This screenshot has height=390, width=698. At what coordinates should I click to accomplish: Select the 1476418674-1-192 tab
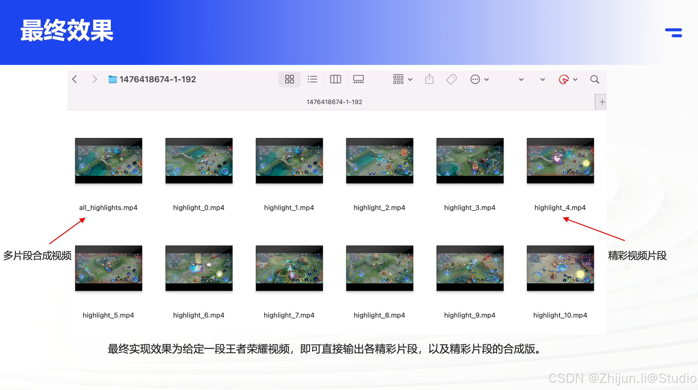pos(334,102)
